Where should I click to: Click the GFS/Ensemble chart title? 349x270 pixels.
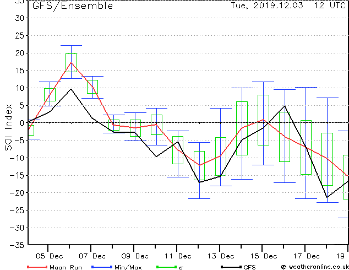tap(73, 6)
